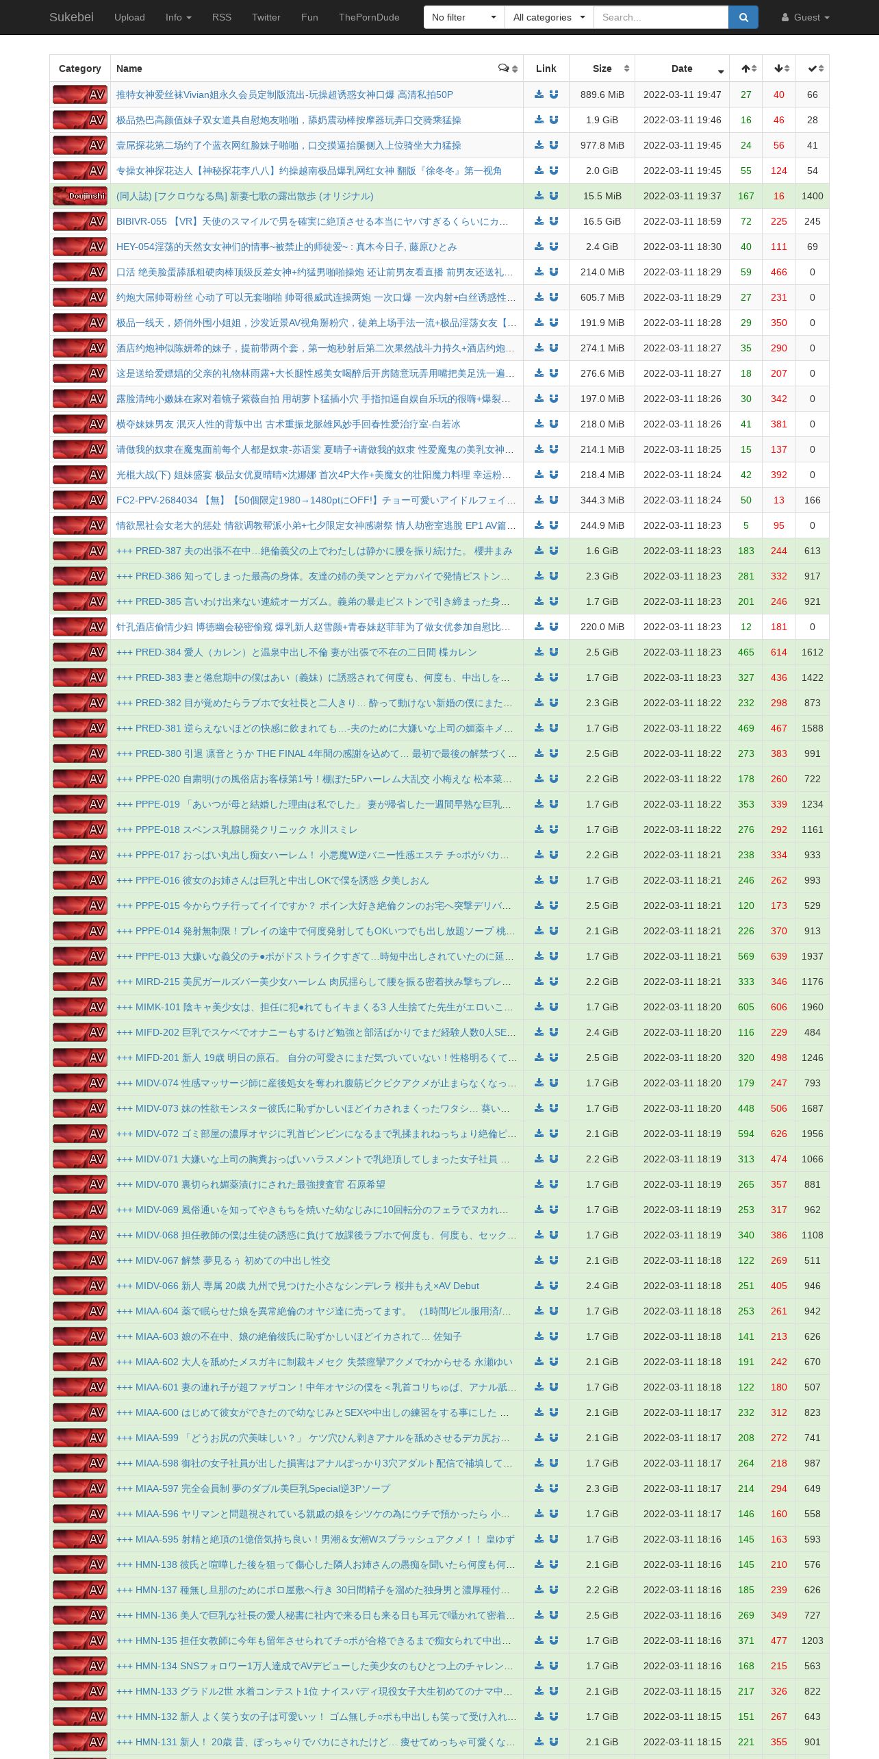The width and height of the screenshot is (879, 1759).
Task: Click the 344.3 MiB size cell
Action: coord(602,500)
